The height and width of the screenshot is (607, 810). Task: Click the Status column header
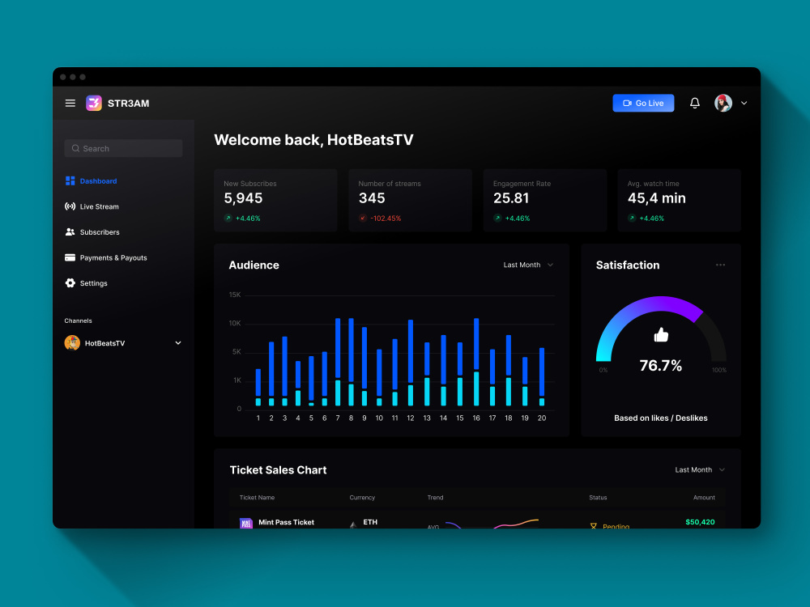(x=598, y=498)
